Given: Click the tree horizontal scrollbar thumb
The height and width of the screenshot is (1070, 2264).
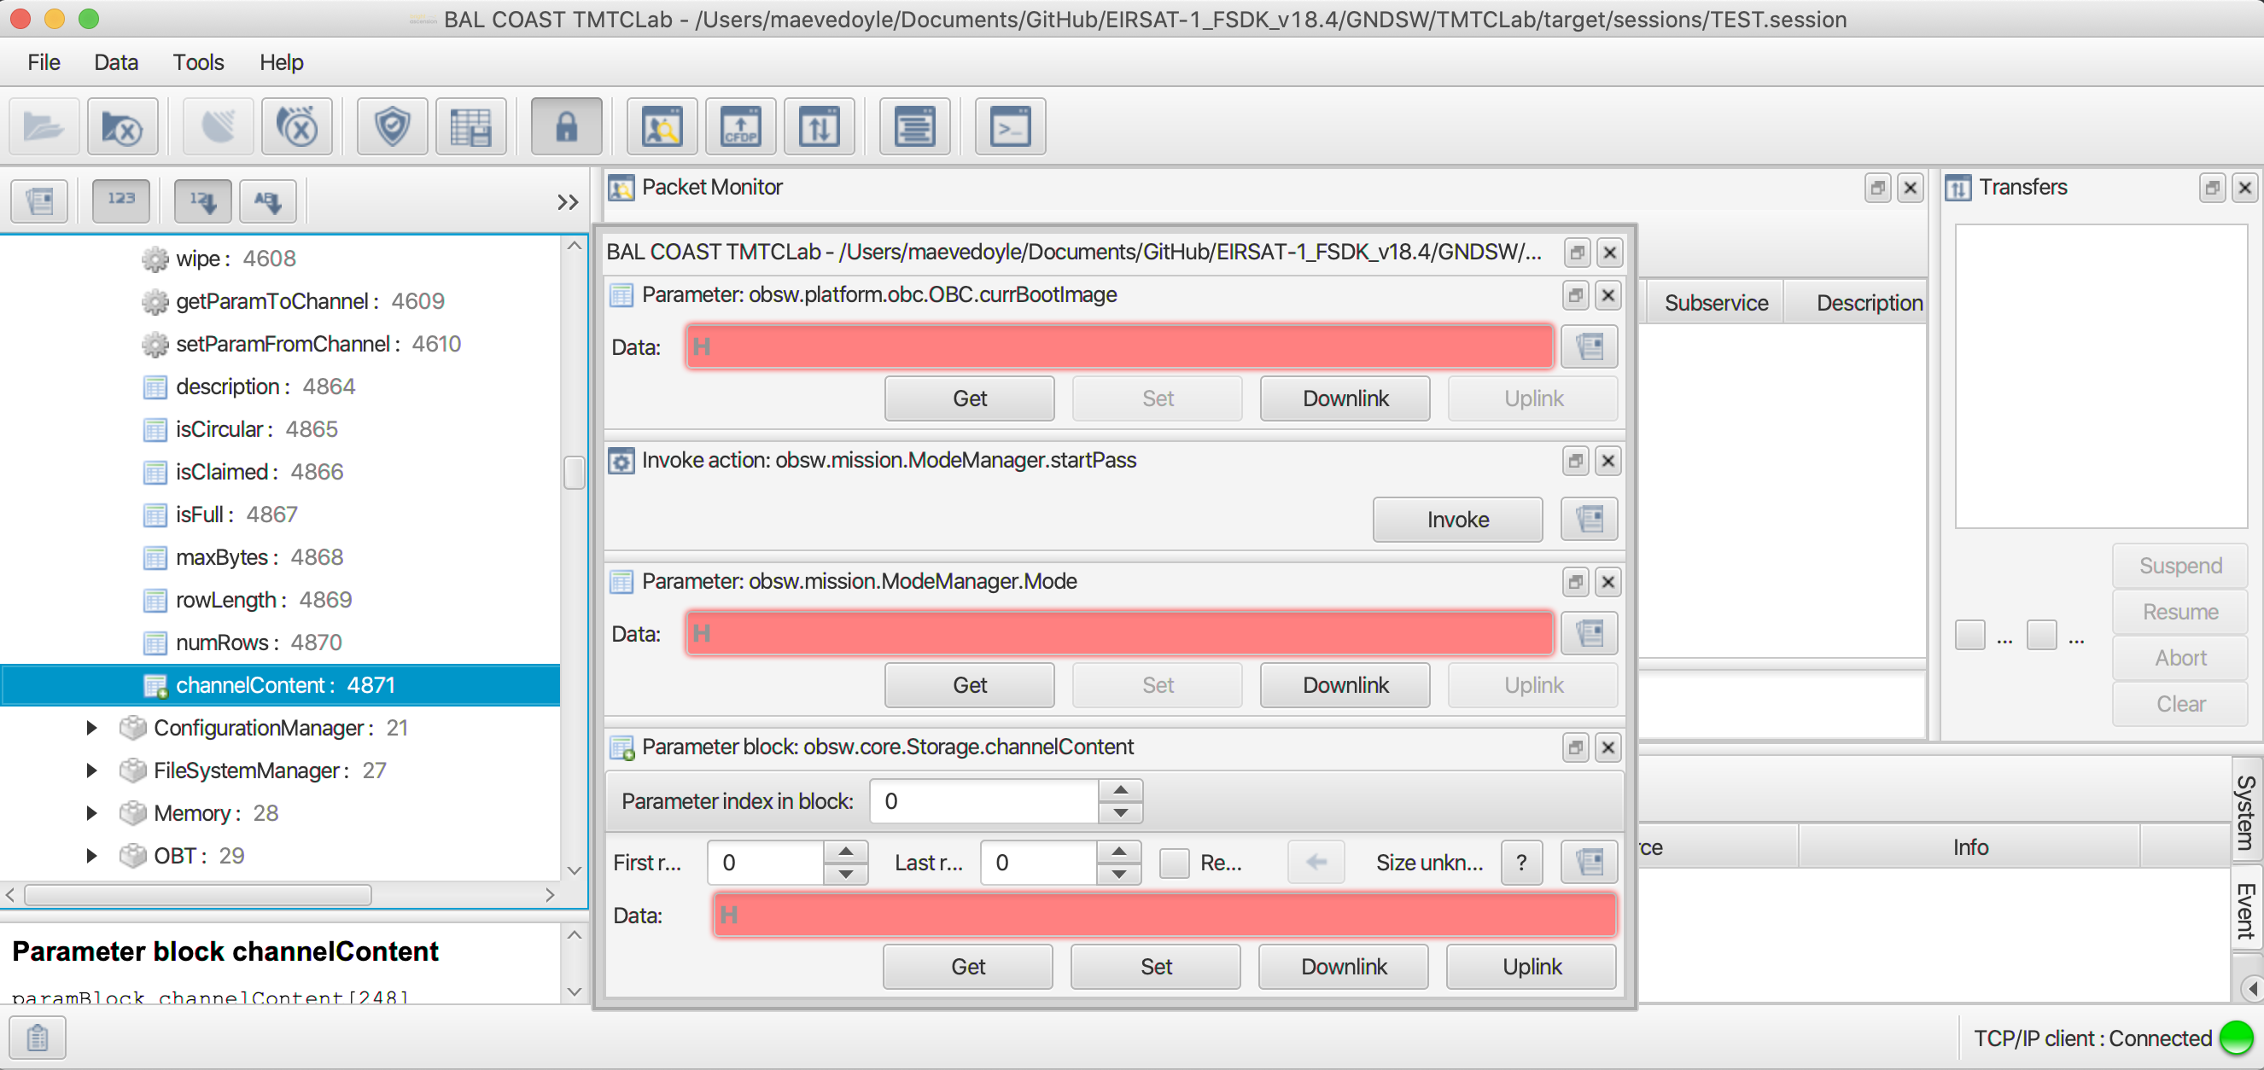Looking at the screenshot, I should coord(198,895).
